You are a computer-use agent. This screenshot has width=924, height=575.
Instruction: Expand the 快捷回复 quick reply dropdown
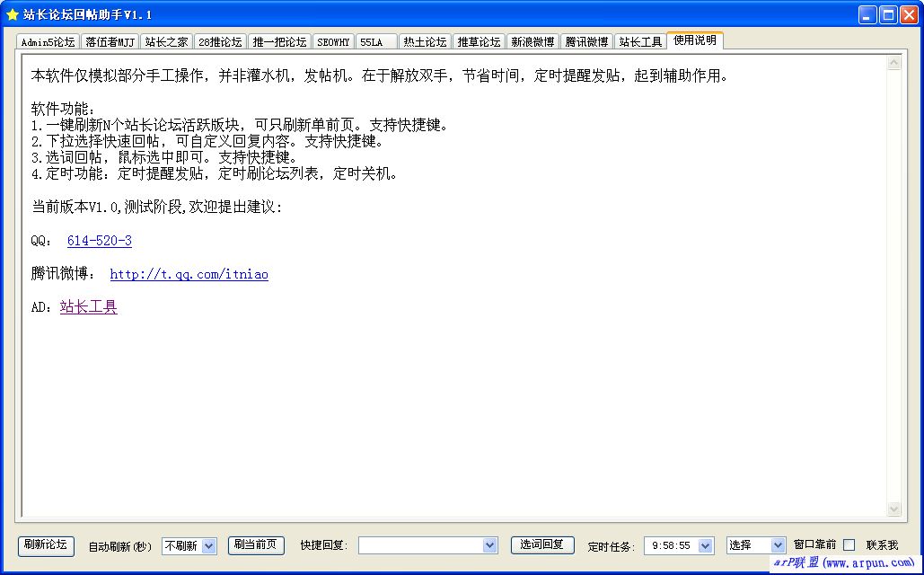489,544
